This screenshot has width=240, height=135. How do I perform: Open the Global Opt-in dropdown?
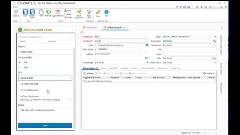pos(215,63)
